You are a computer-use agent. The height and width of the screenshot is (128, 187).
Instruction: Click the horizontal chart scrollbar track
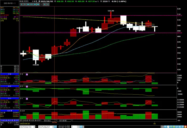point(123,127)
